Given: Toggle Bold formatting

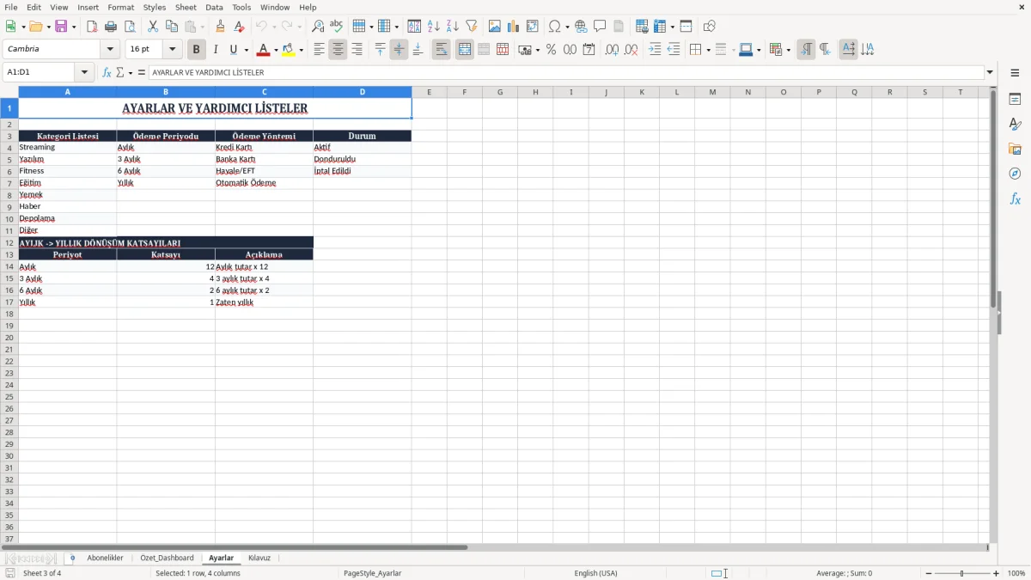Looking at the screenshot, I should tap(197, 50).
